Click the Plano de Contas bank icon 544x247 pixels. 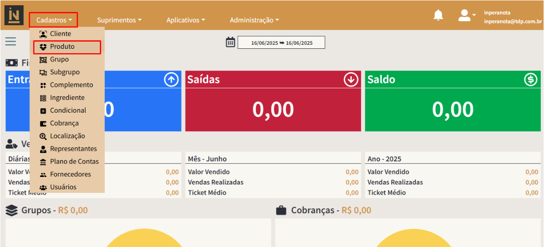tap(43, 162)
